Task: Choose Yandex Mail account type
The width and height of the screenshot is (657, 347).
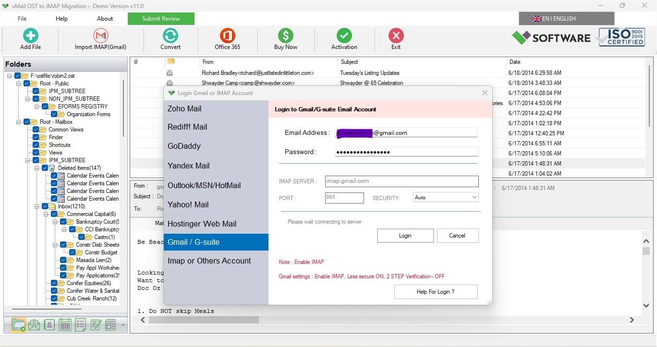Action: click(x=216, y=166)
